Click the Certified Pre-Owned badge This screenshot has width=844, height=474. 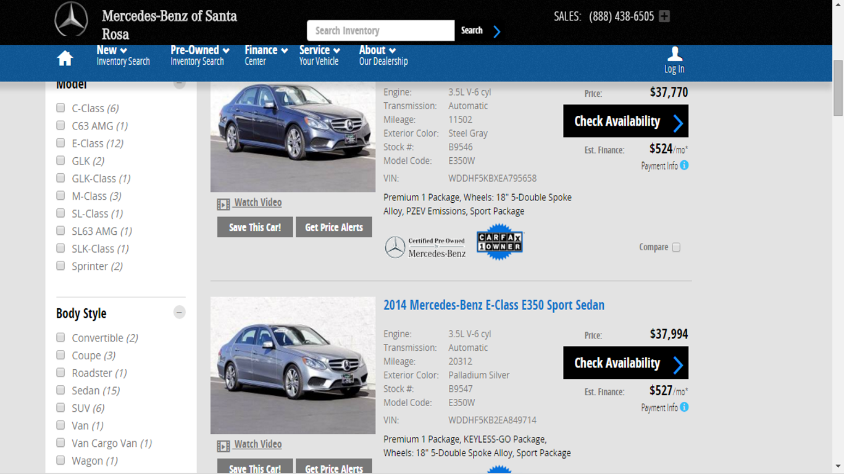pyautogui.click(x=425, y=245)
